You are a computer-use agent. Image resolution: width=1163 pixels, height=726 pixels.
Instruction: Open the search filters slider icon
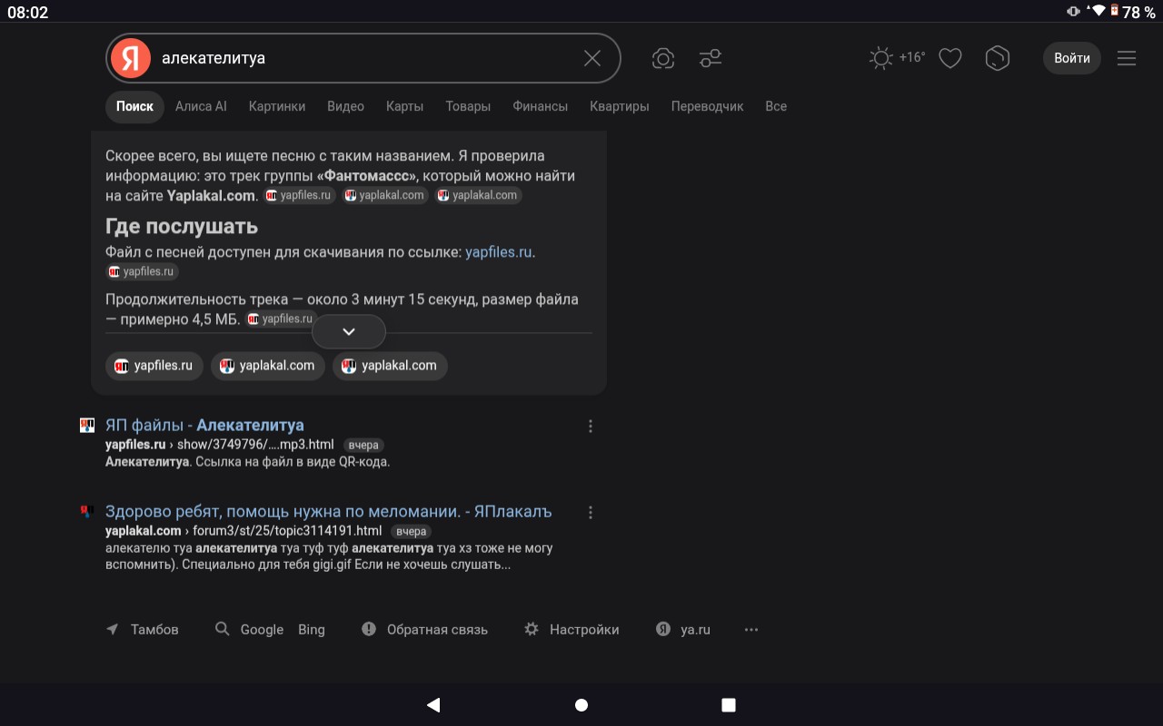click(711, 59)
